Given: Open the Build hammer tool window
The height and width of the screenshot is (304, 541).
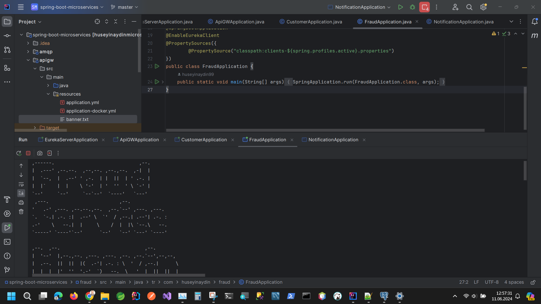Looking at the screenshot, I should point(7,200).
